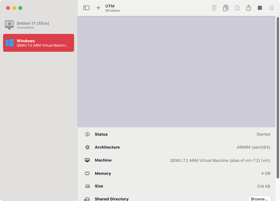Clone the selected VM with copy icon
Image resolution: width=280 pixels, height=201 pixels.
226,8
